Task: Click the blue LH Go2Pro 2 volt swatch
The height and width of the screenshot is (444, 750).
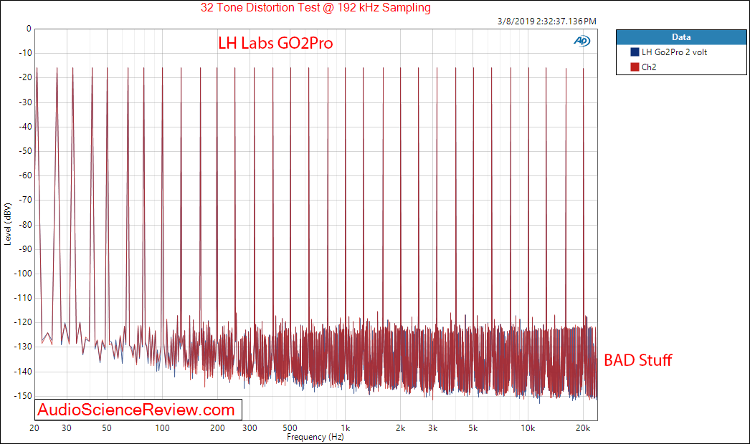Action: (635, 52)
